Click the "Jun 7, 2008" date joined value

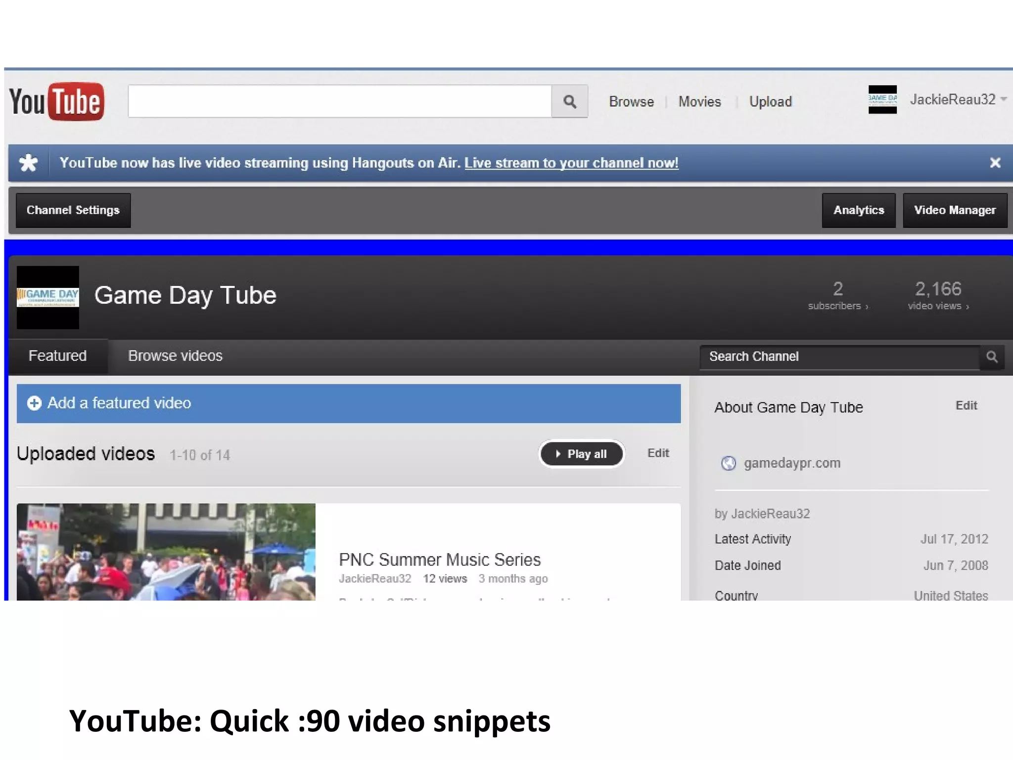[956, 566]
